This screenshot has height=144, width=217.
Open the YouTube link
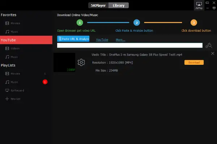point(102,40)
